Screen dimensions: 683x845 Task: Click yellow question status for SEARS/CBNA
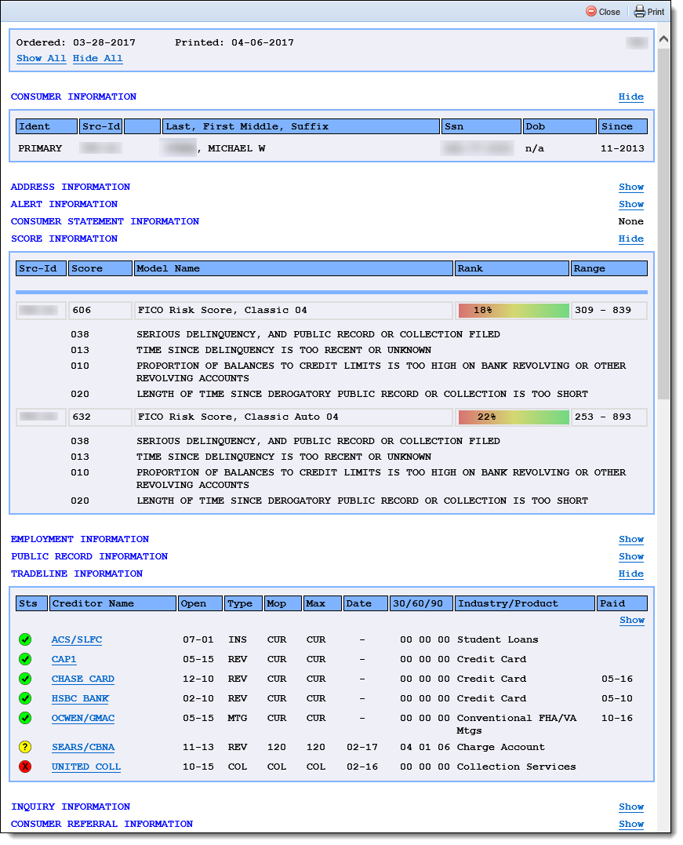[25, 747]
